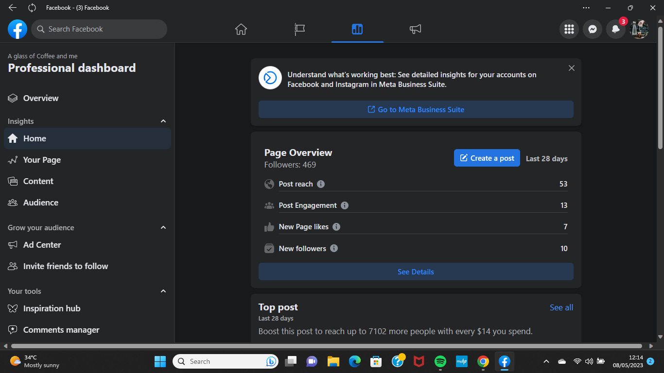Open Your Page insights
The width and height of the screenshot is (664, 373).
[x=87, y=160]
